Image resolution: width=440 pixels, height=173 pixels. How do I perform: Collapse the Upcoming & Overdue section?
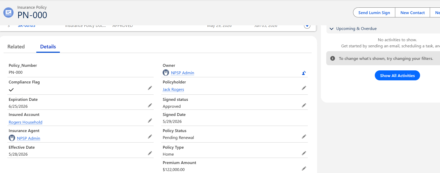[x=332, y=29]
